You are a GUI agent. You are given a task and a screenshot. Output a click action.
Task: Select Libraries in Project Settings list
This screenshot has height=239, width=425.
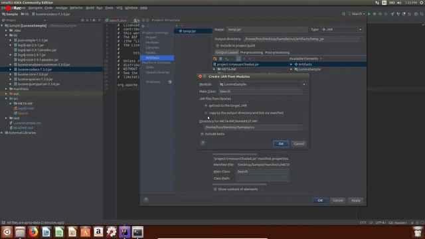coord(152,47)
